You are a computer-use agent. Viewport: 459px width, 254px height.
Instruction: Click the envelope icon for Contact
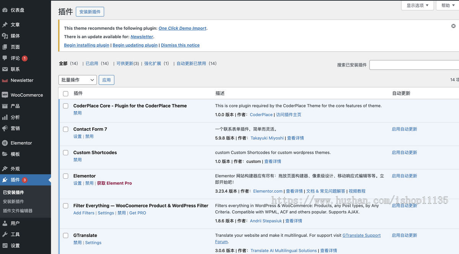tap(5, 69)
